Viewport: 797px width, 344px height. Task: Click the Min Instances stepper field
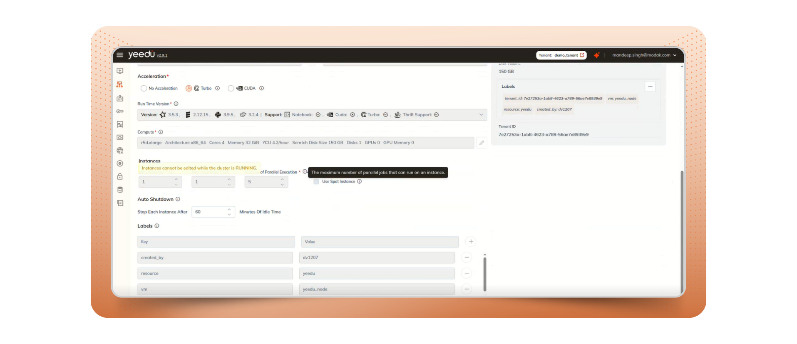point(160,182)
